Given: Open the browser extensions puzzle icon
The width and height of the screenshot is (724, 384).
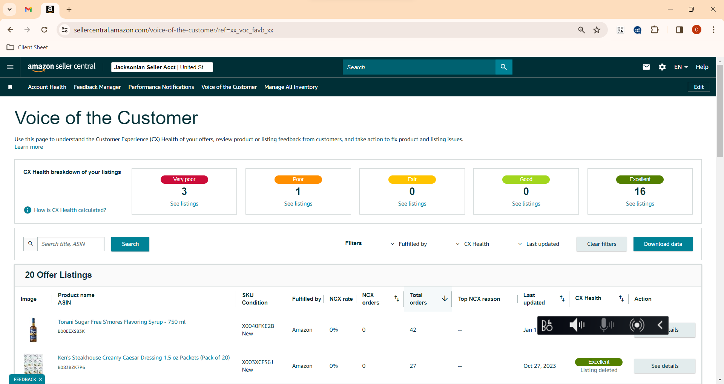Looking at the screenshot, I should [x=655, y=30].
